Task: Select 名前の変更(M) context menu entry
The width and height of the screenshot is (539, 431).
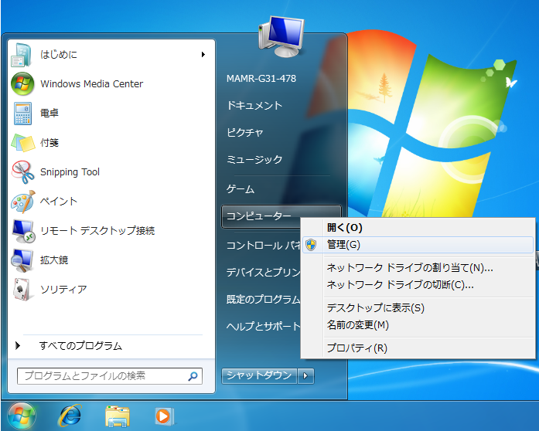Action: 357,325
